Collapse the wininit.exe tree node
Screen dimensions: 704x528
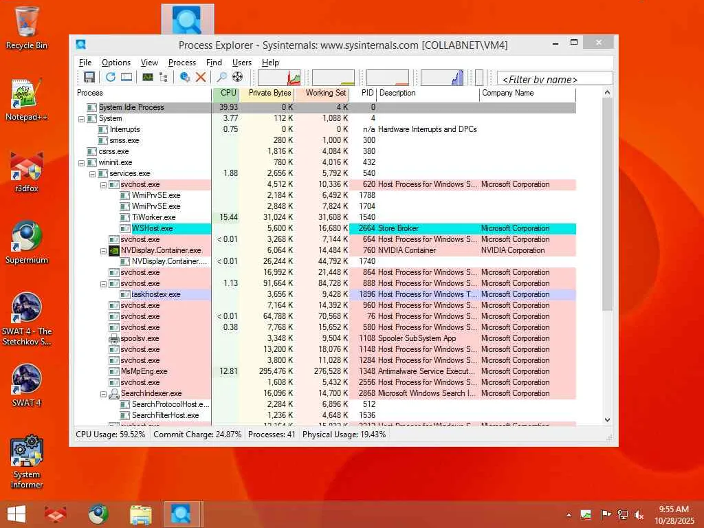click(x=81, y=163)
